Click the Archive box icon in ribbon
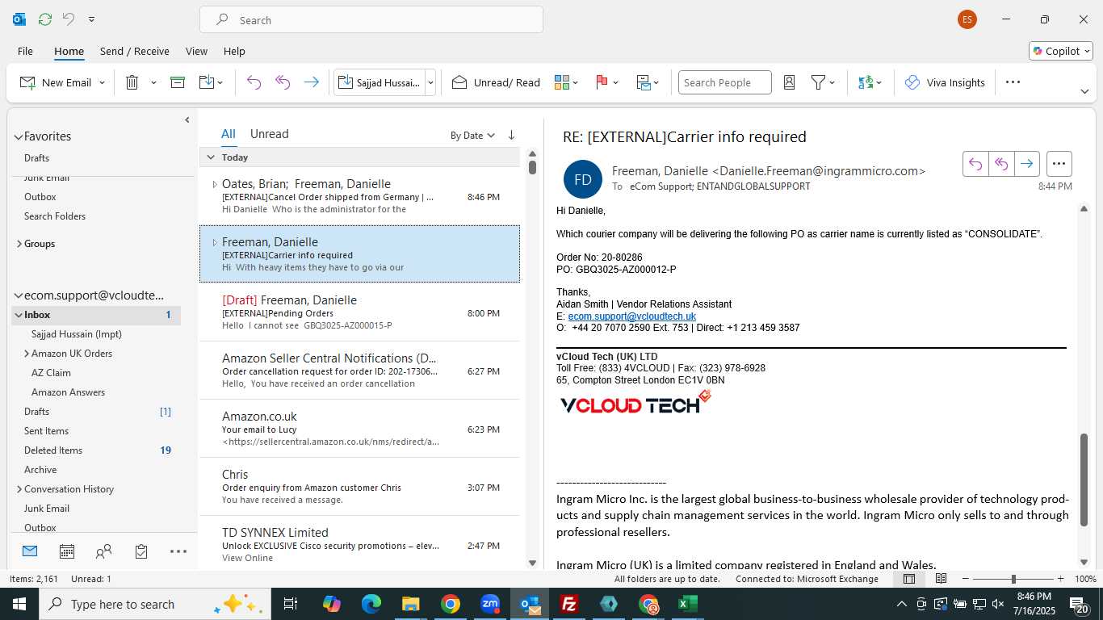Screen dimensions: 1103x620 click(178, 82)
